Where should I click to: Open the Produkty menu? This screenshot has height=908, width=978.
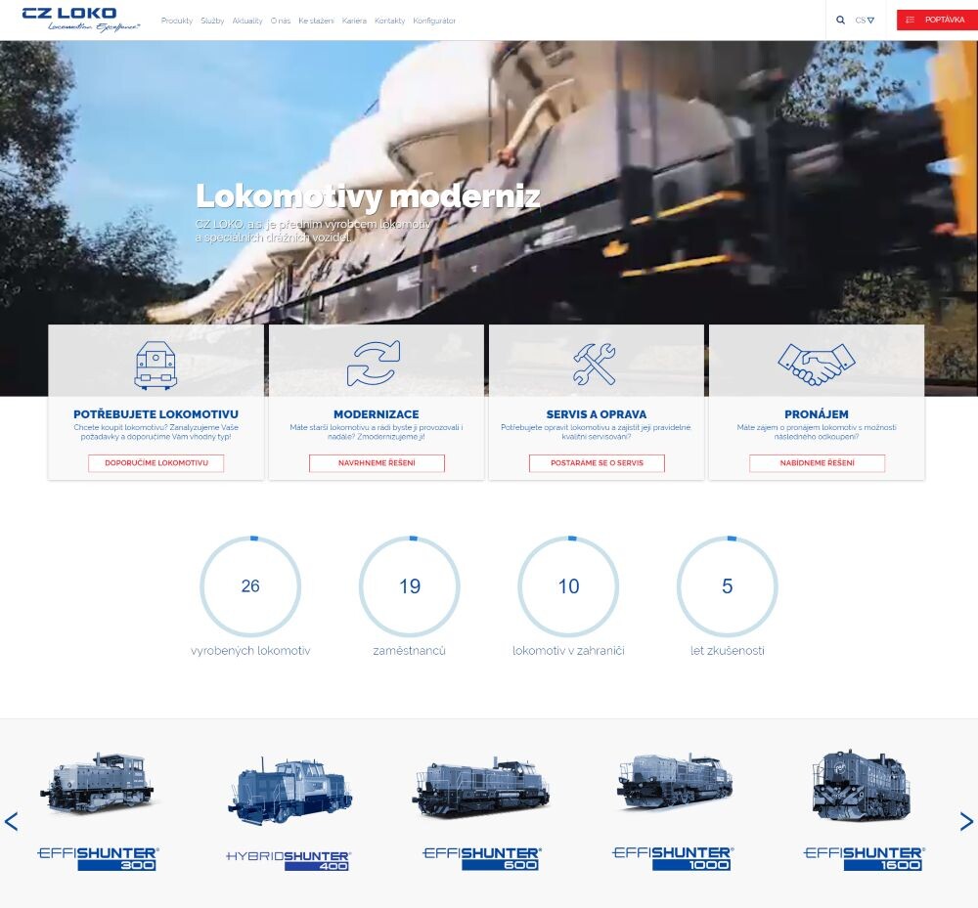[177, 21]
